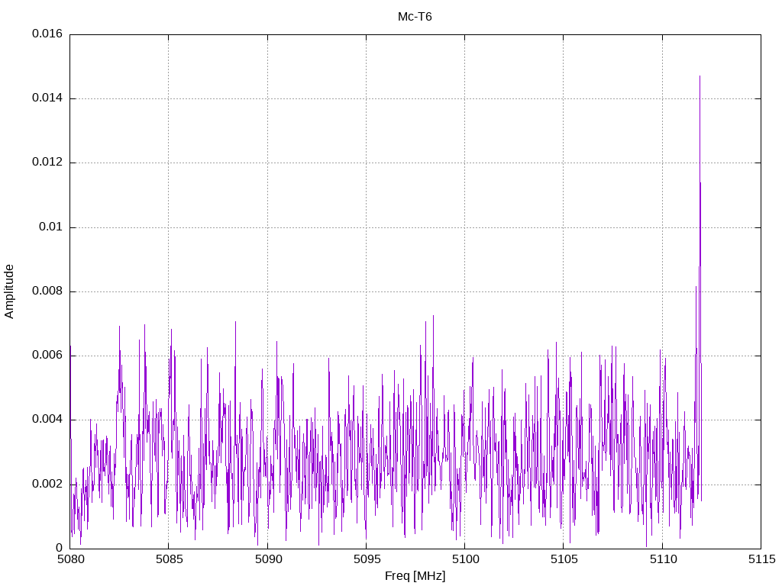Select the 5095 x-axis tick label
Screen dimensions: 782x586
366,560
